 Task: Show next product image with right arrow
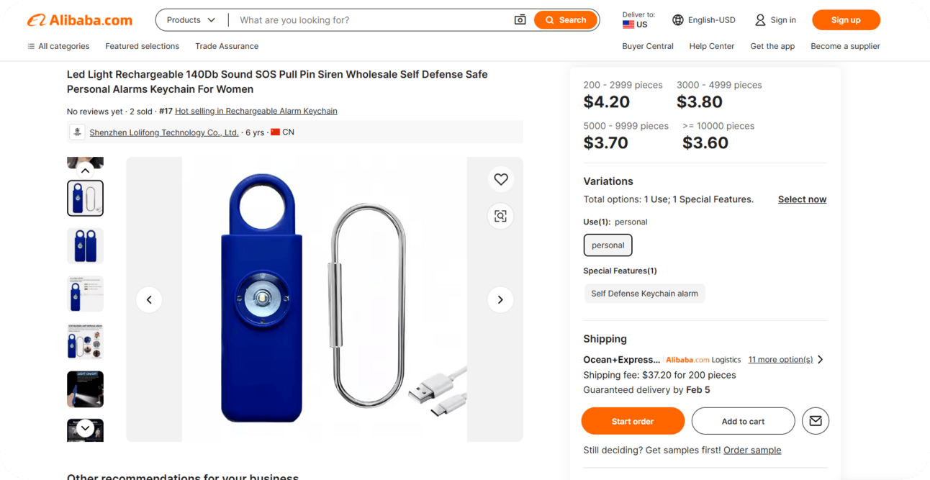(500, 299)
